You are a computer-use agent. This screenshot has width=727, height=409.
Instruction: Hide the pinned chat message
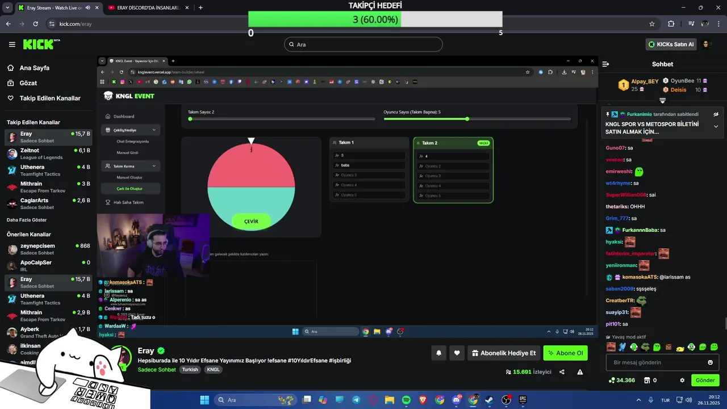click(716, 114)
